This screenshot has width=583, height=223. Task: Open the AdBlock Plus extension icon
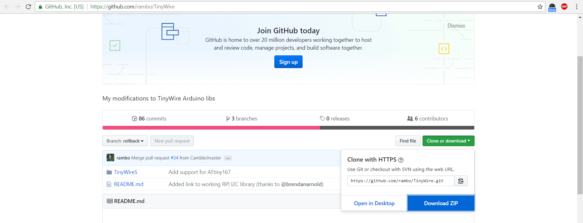point(564,7)
